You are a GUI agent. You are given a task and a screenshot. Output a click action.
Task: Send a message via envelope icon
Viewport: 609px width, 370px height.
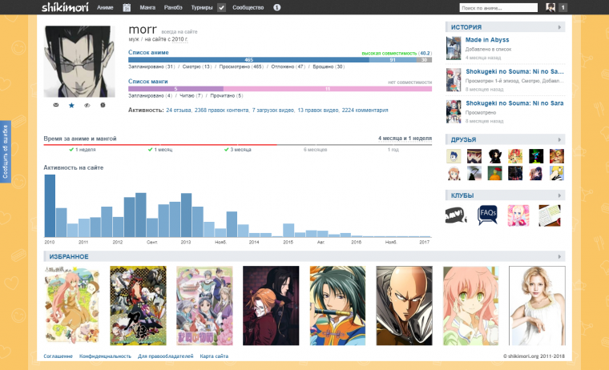coord(55,105)
